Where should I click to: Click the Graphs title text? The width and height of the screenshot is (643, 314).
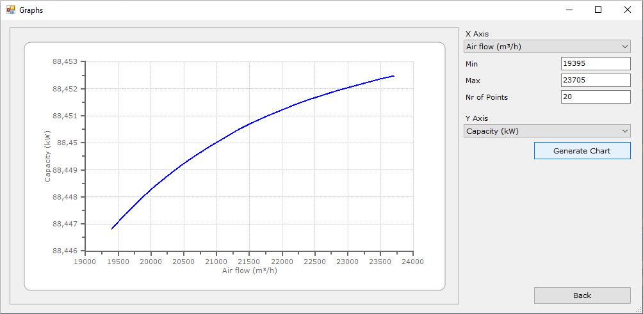[31, 10]
